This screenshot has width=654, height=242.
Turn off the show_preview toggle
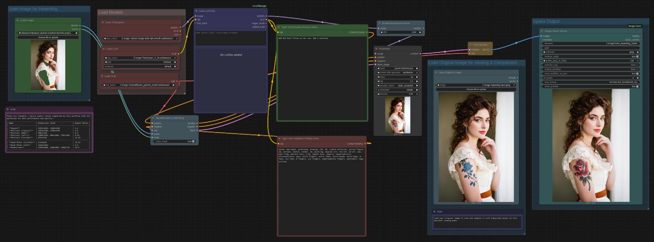[637, 86]
